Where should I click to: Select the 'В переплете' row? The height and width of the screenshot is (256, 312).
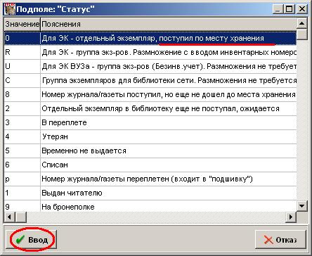(x=150, y=122)
